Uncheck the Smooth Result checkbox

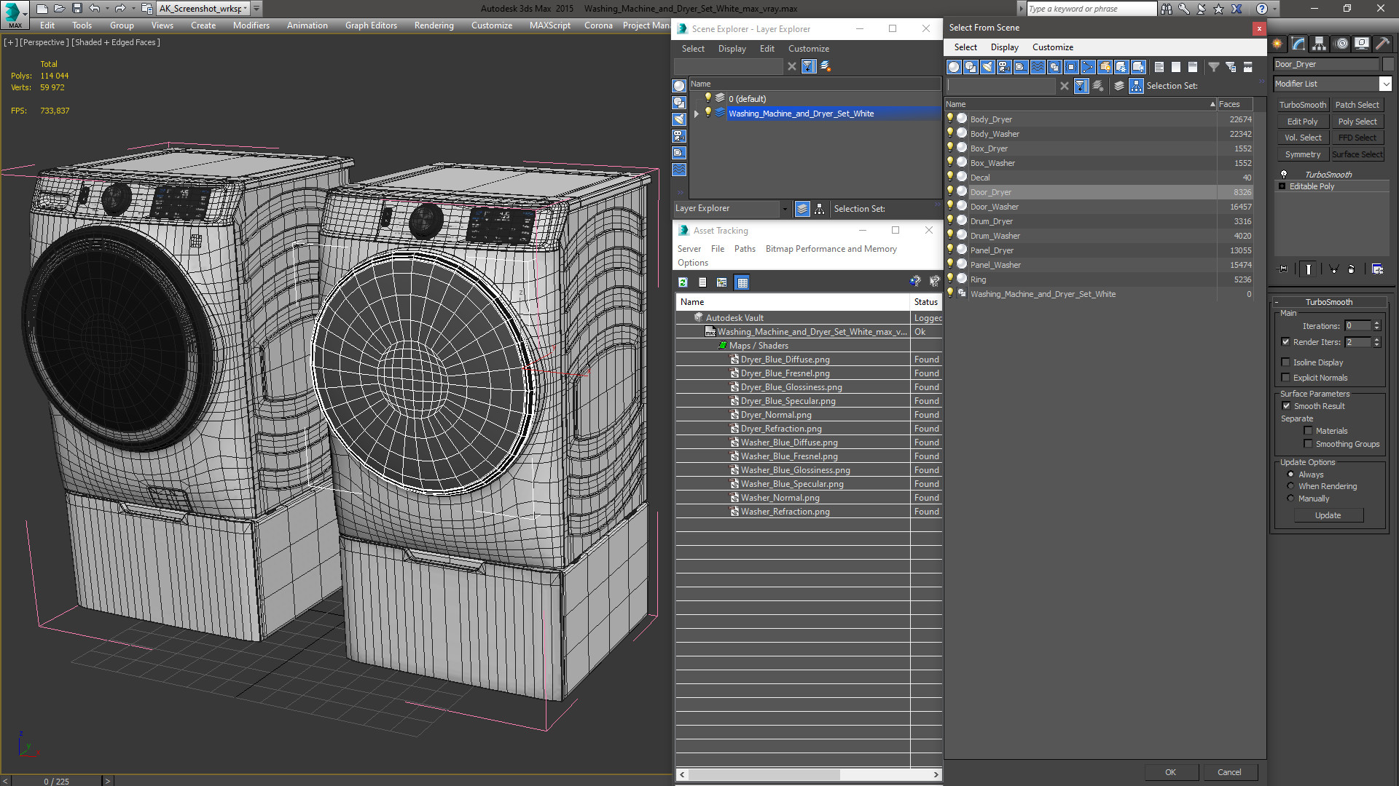[1286, 406]
